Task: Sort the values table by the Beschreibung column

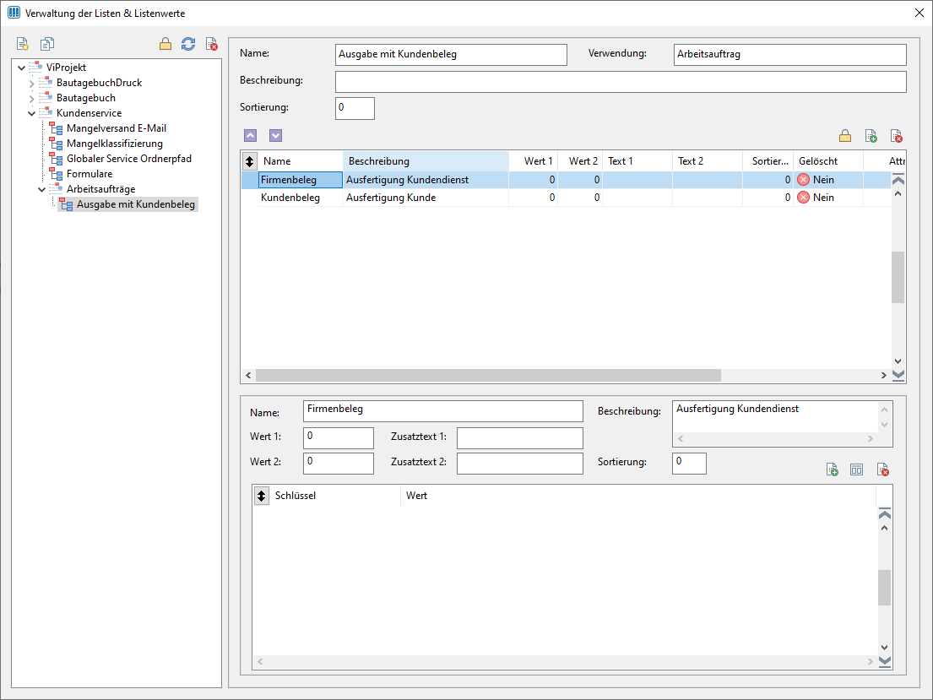Action: [x=426, y=160]
